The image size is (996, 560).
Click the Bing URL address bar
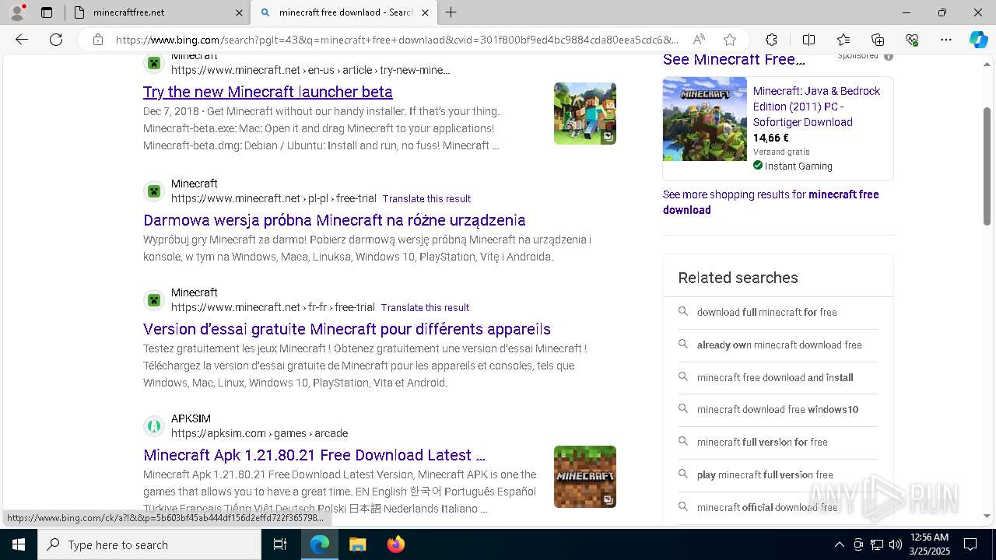(x=397, y=40)
